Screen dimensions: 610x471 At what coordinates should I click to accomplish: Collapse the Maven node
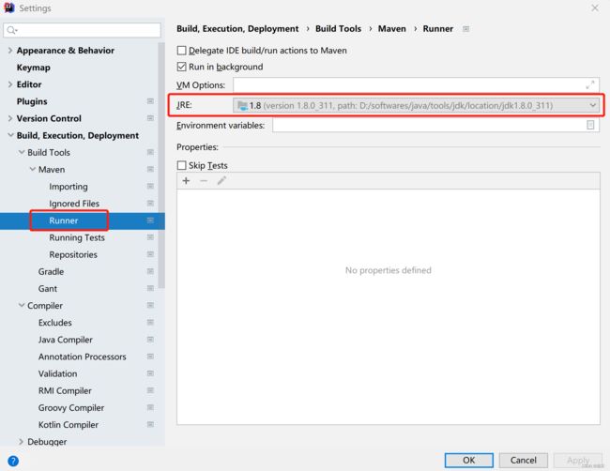[x=33, y=169]
